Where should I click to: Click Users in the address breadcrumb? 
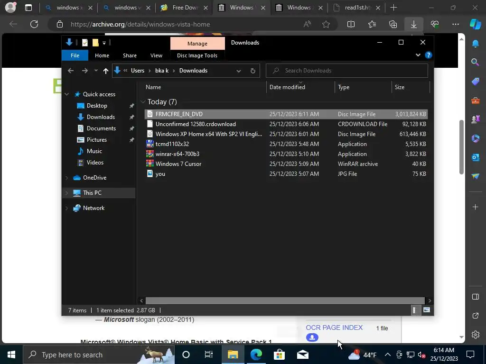point(137,71)
